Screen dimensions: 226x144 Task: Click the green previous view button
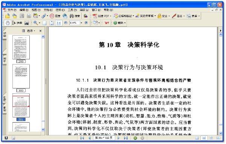pos(135,138)
